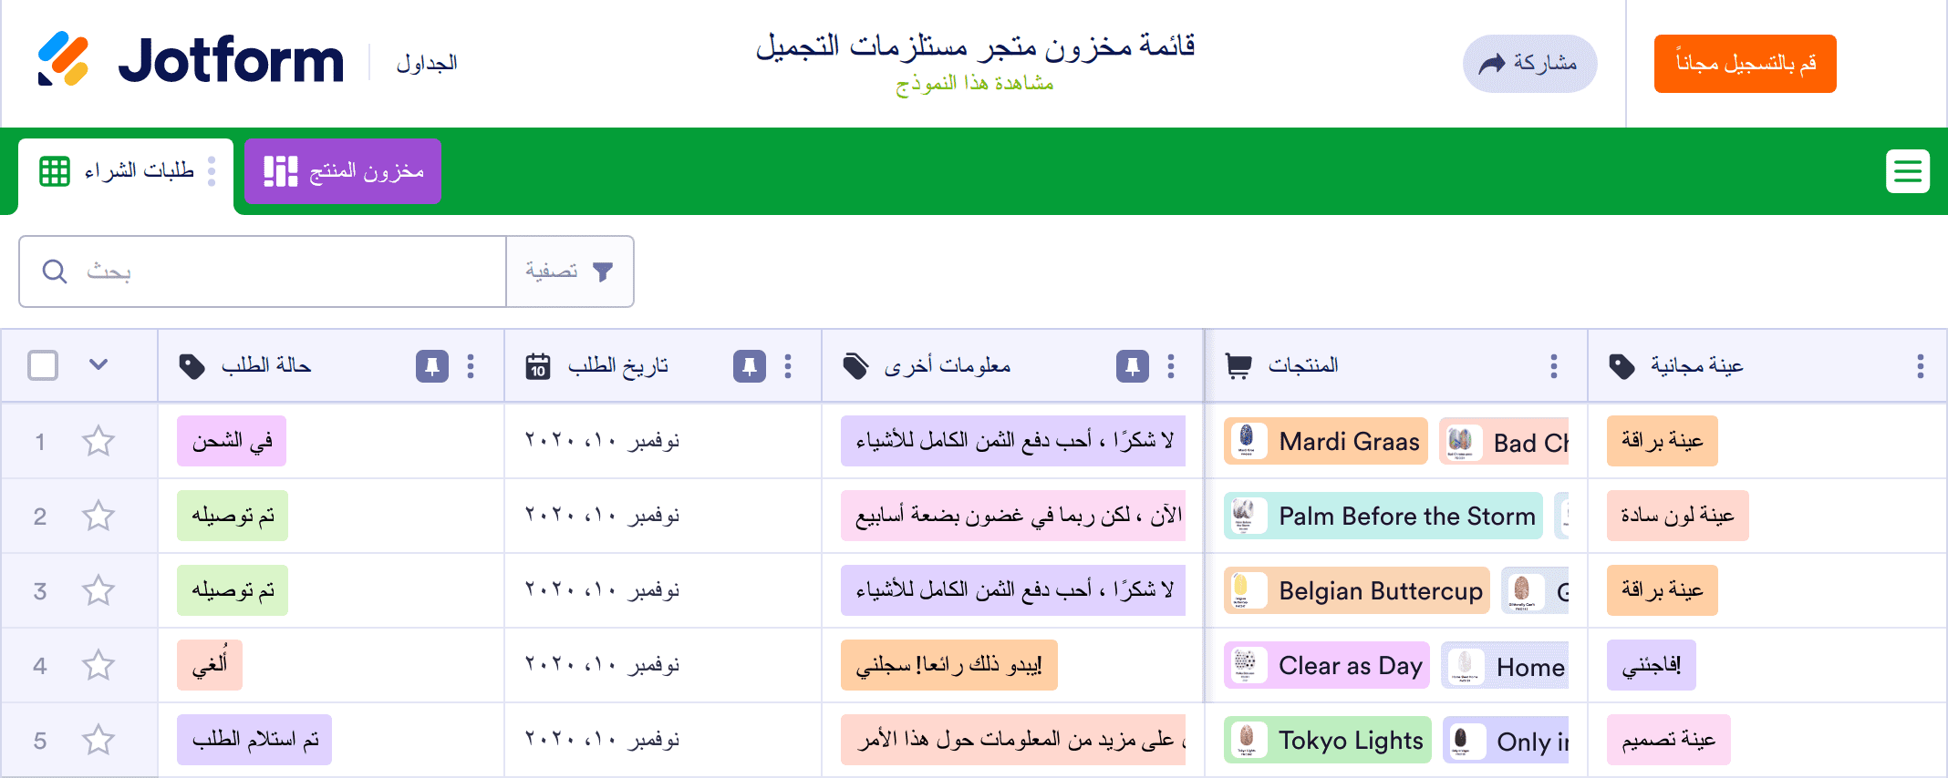Click the pink في الشحن status tag

point(232,442)
